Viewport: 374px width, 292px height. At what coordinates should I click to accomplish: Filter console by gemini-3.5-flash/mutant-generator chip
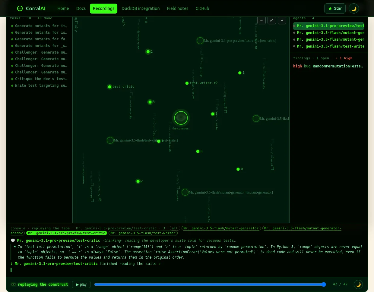point(221,228)
